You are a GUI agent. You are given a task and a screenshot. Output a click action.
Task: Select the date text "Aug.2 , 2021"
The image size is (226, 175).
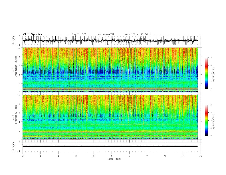(80, 34)
